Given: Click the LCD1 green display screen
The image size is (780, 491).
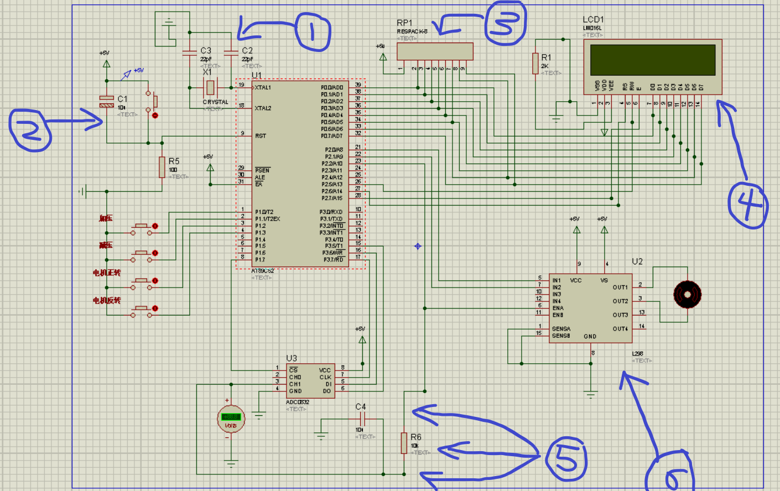Looking at the screenshot, I should click(x=653, y=60).
